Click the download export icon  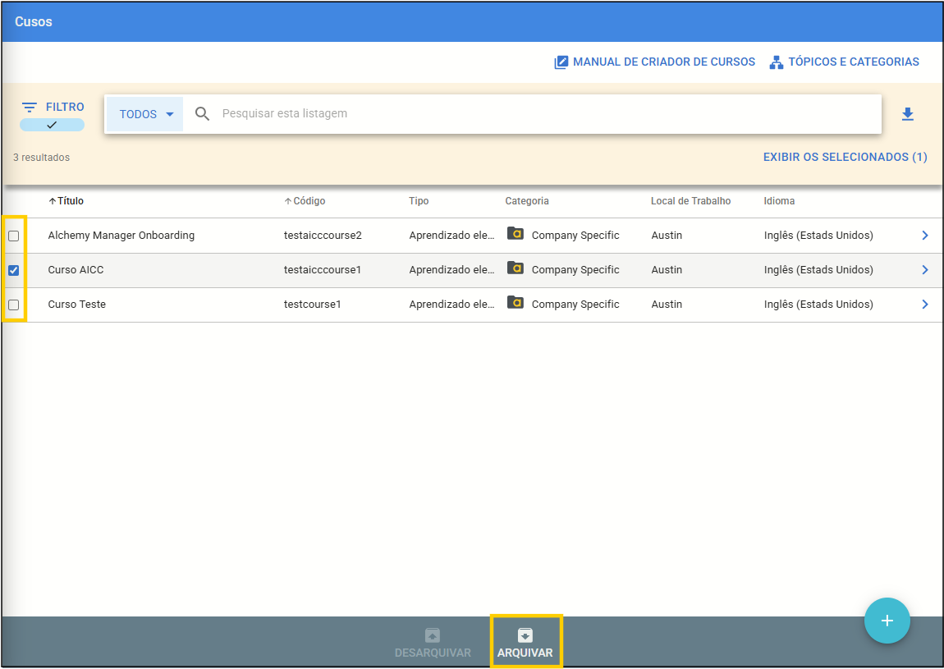coord(907,114)
